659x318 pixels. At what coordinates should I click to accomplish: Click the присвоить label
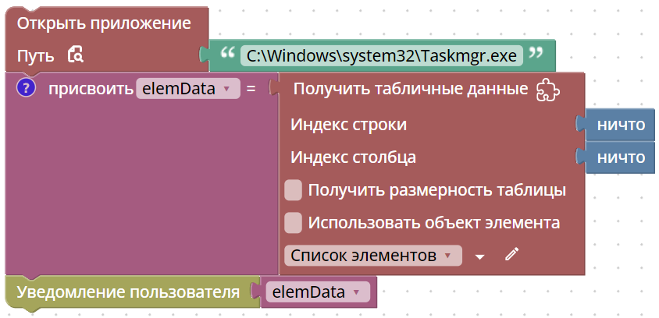tap(91, 89)
